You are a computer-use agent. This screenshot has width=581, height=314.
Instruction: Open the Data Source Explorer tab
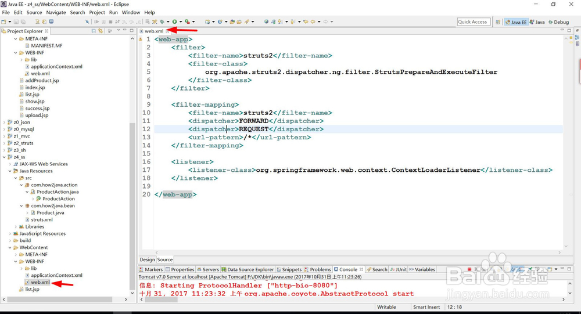[248, 269]
